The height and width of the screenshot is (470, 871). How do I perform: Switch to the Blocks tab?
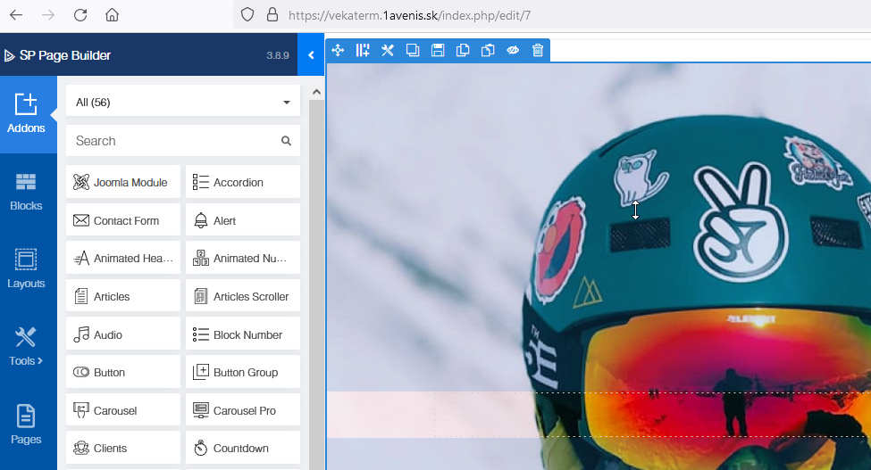pos(26,191)
